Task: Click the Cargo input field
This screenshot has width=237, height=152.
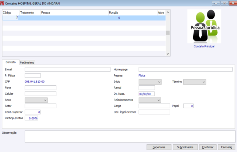Action: [x=154, y=106]
